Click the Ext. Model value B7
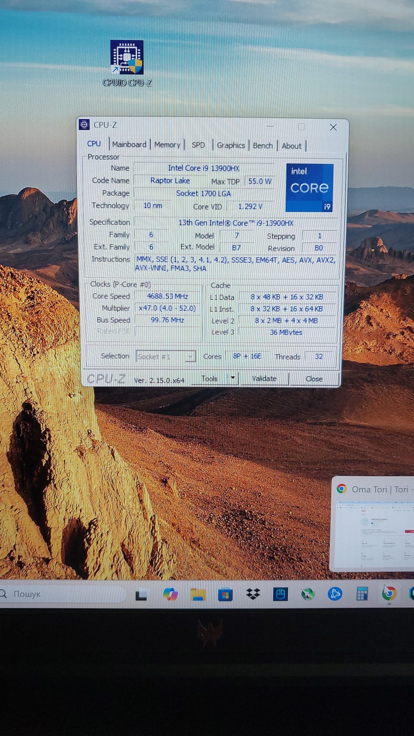The width and height of the screenshot is (414, 736). [x=236, y=248]
